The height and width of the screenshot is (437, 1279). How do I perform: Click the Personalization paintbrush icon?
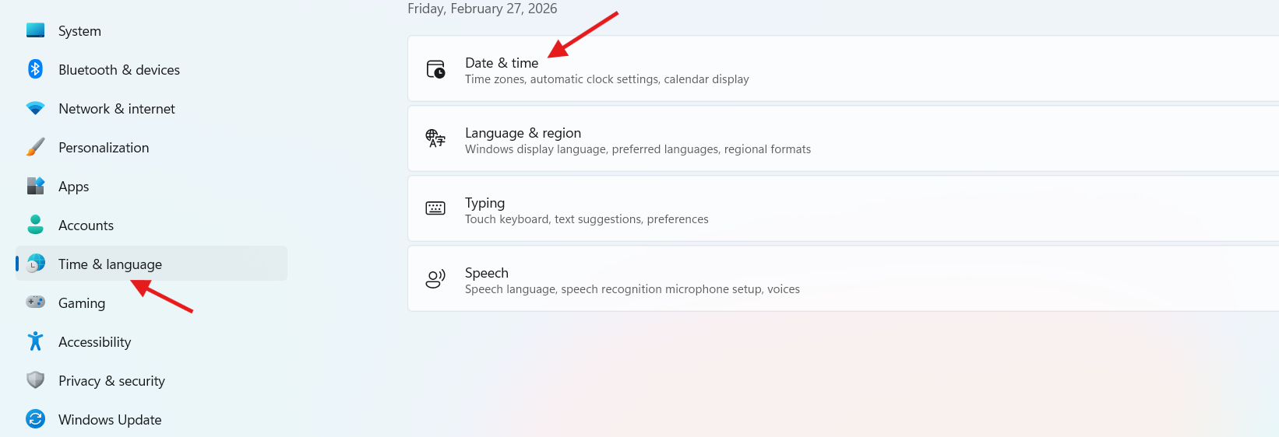(x=36, y=147)
